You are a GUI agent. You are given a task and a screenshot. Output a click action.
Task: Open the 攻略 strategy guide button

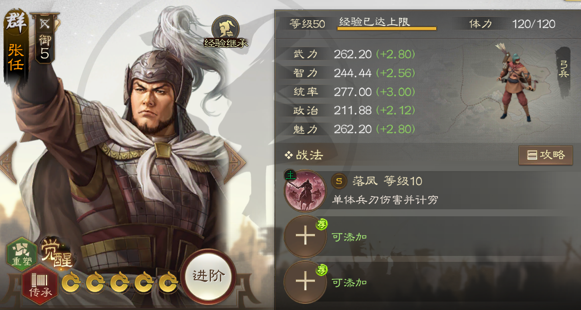545,155
